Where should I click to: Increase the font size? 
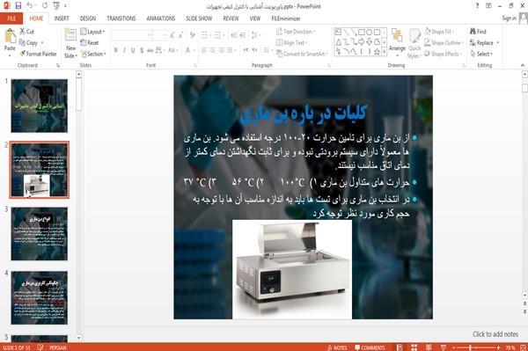coord(172,35)
